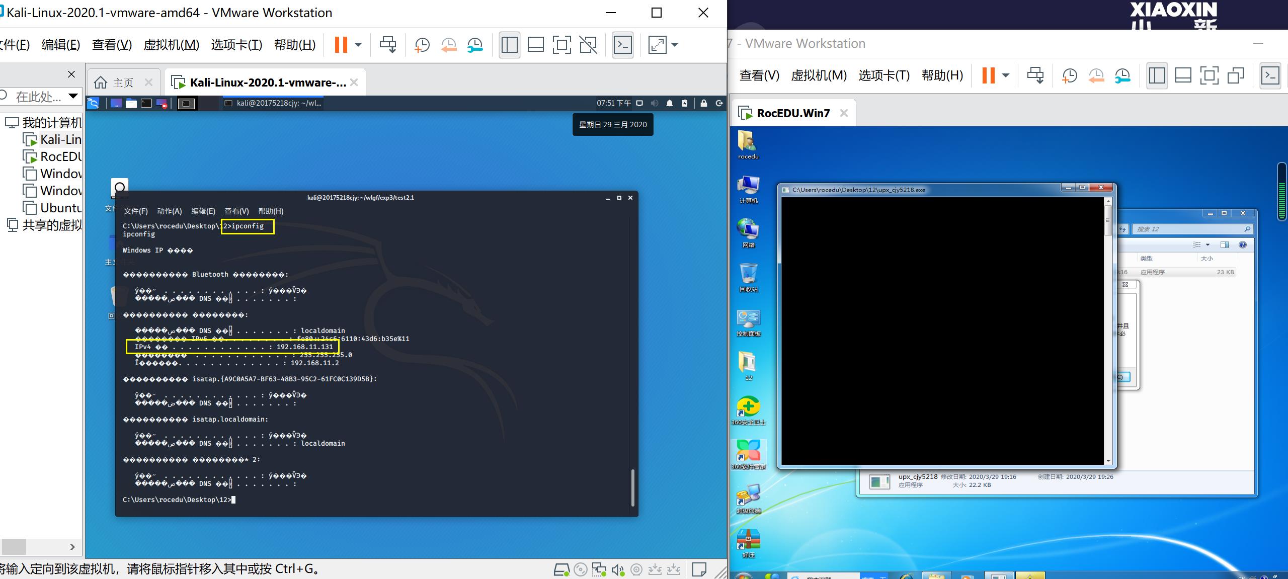Select the rocedu folder on the Win7 desktop

click(x=748, y=145)
